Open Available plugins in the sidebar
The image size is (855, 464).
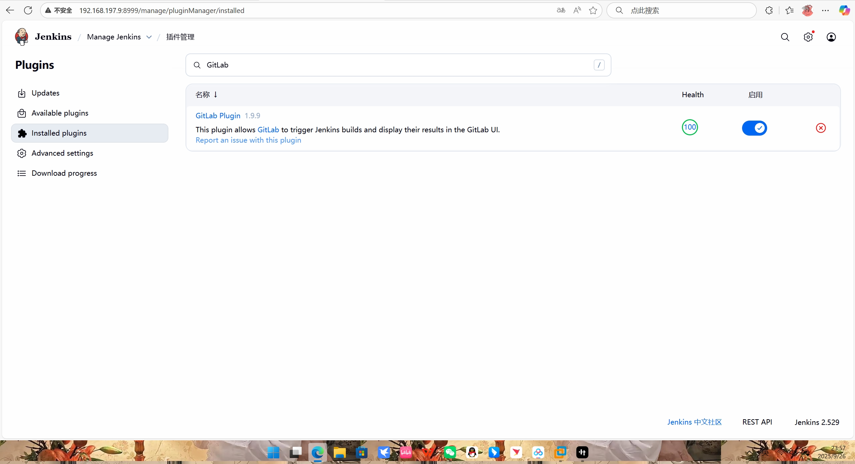90,113
